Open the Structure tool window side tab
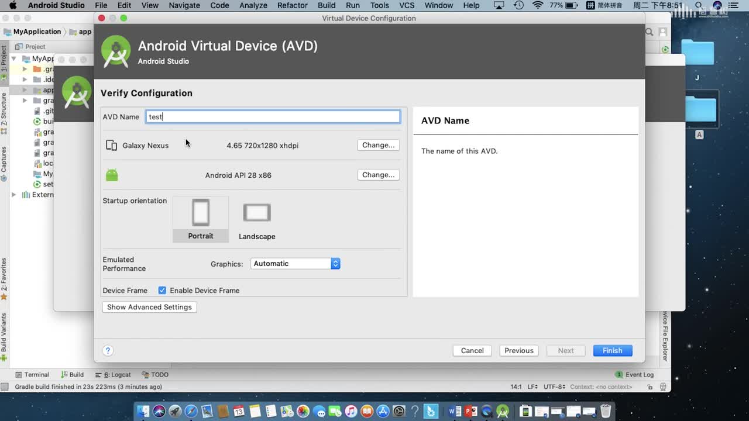749x421 pixels. (4, 113)
